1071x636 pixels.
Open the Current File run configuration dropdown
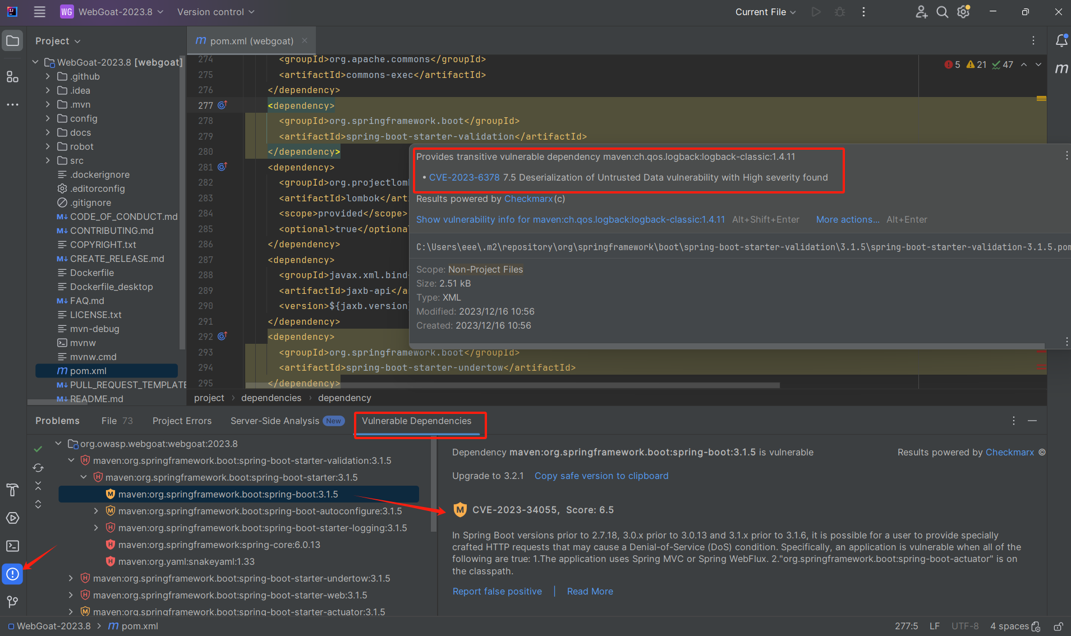(766, 12)
